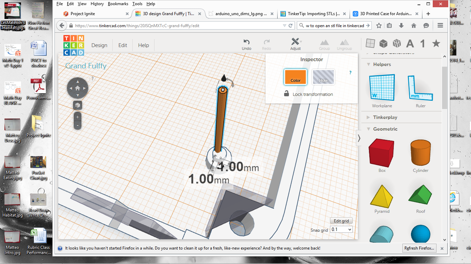471x264 pixels.
Task: Click the Tinkercad logo
Action: (x=73, y=45)
